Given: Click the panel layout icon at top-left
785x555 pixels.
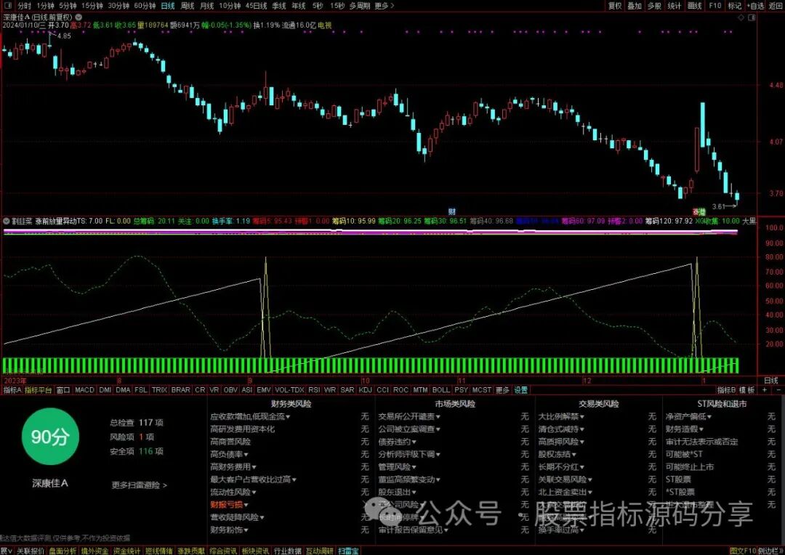Looking at the screenshot, I should pos(7,6).
